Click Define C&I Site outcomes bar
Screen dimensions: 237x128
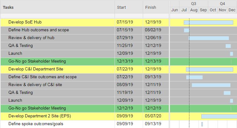(194, 77)
